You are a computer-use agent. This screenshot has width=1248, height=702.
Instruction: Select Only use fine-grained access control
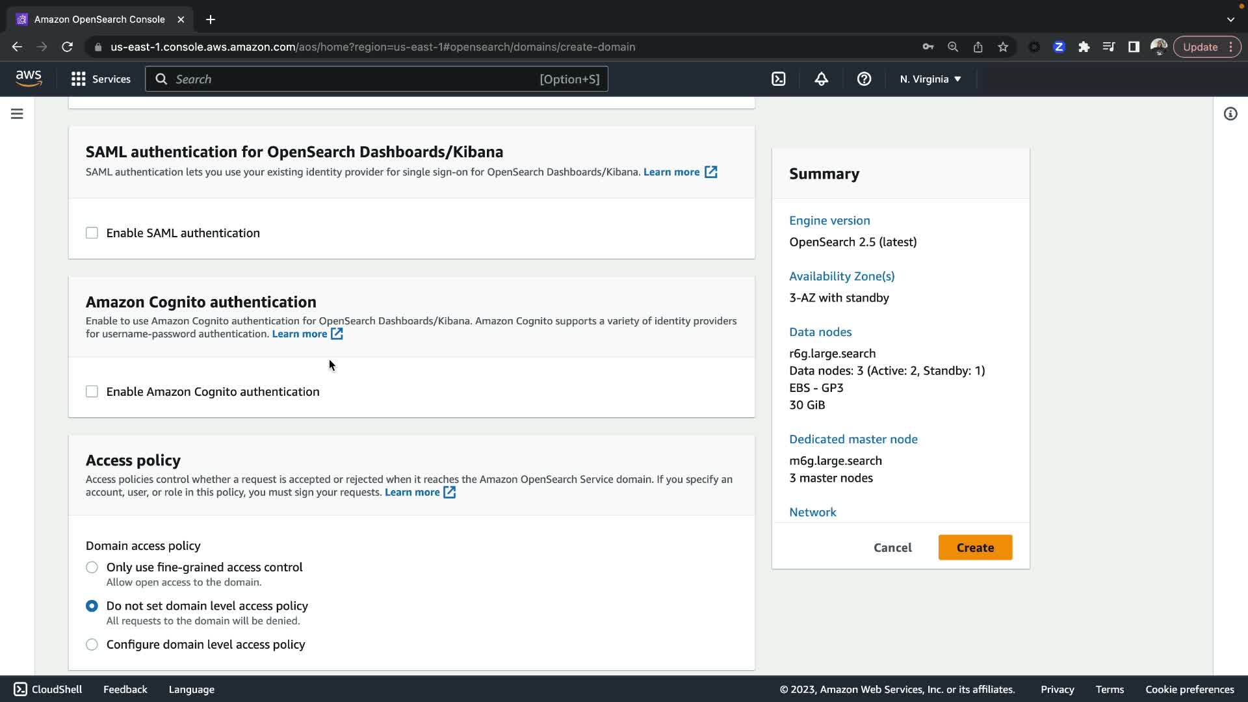[x=92, y=567]
